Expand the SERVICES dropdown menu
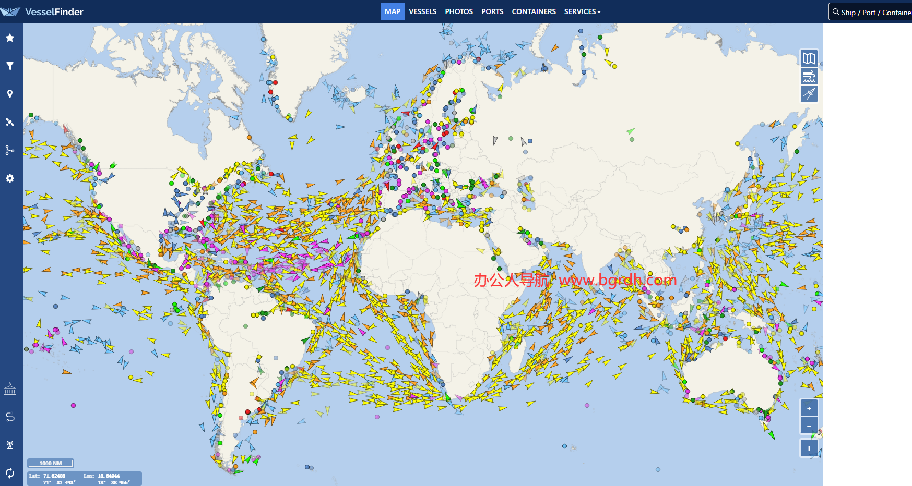 [x=582, y=11]
